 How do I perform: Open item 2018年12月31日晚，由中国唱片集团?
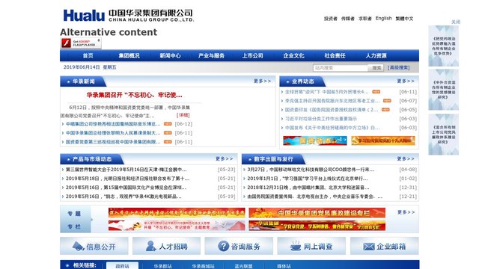[308, 188]
